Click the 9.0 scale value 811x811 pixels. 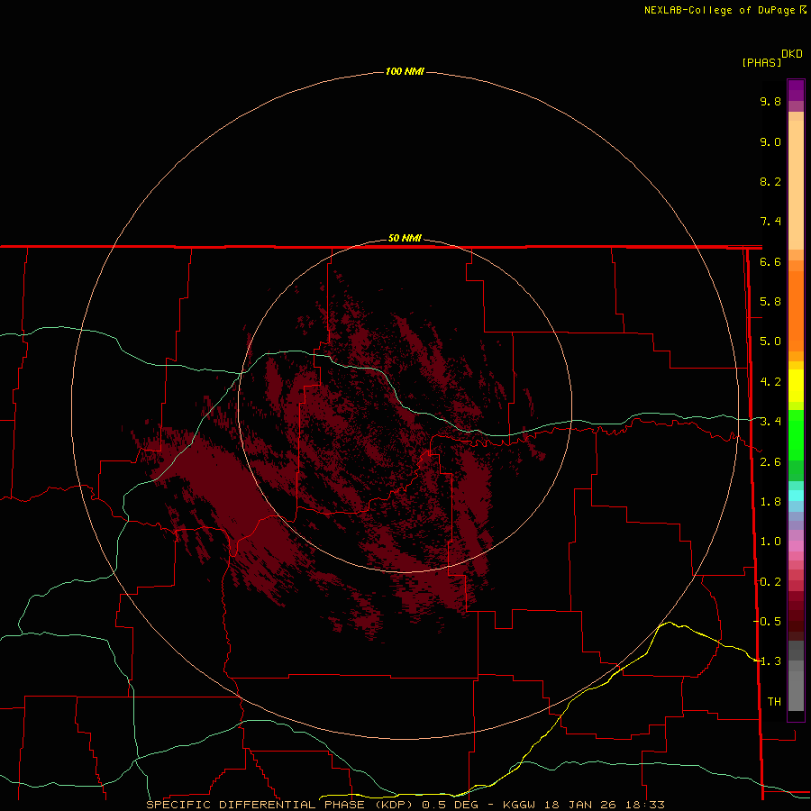point(770,141)
